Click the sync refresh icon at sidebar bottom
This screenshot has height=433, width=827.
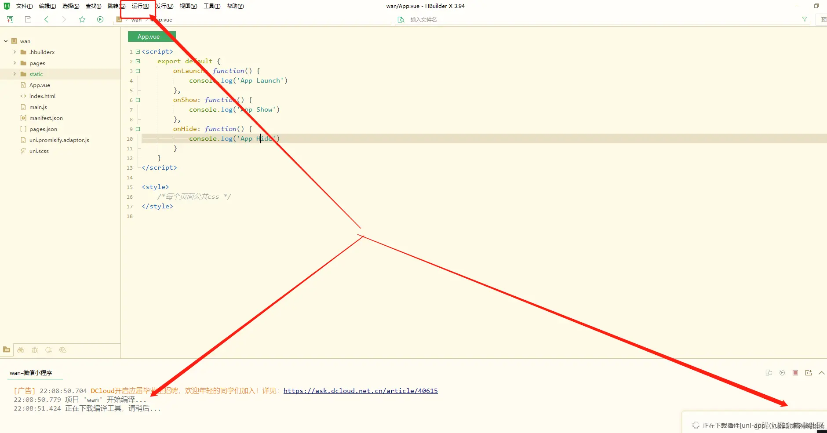[49, 350]
